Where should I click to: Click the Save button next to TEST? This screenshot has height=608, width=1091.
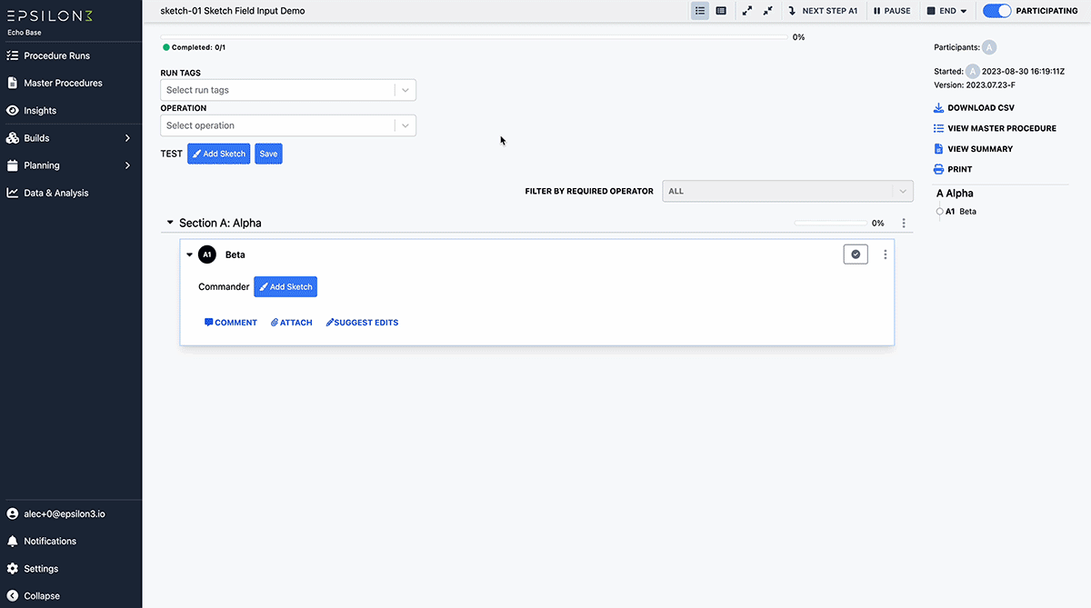pos(267,154)
